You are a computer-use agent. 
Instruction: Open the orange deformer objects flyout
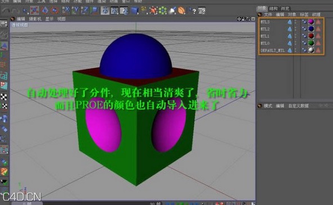click(182, 10)
